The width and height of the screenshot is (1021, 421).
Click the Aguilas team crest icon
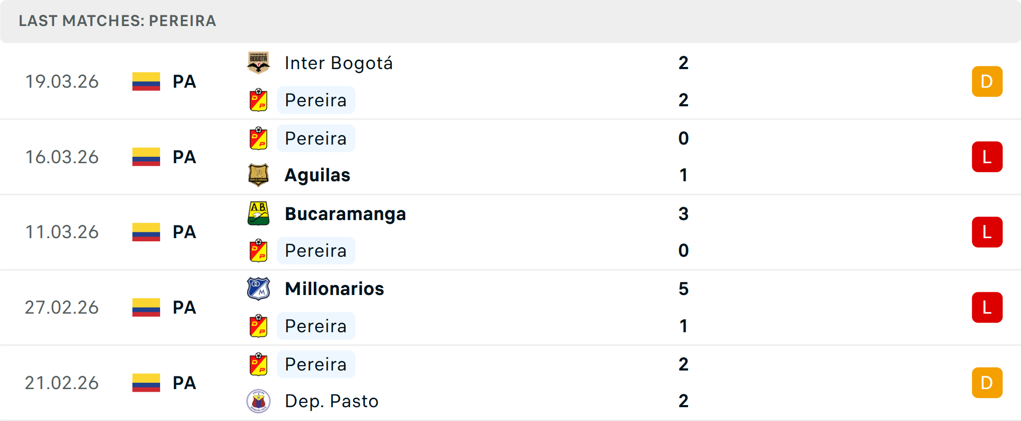coord(258,175)
